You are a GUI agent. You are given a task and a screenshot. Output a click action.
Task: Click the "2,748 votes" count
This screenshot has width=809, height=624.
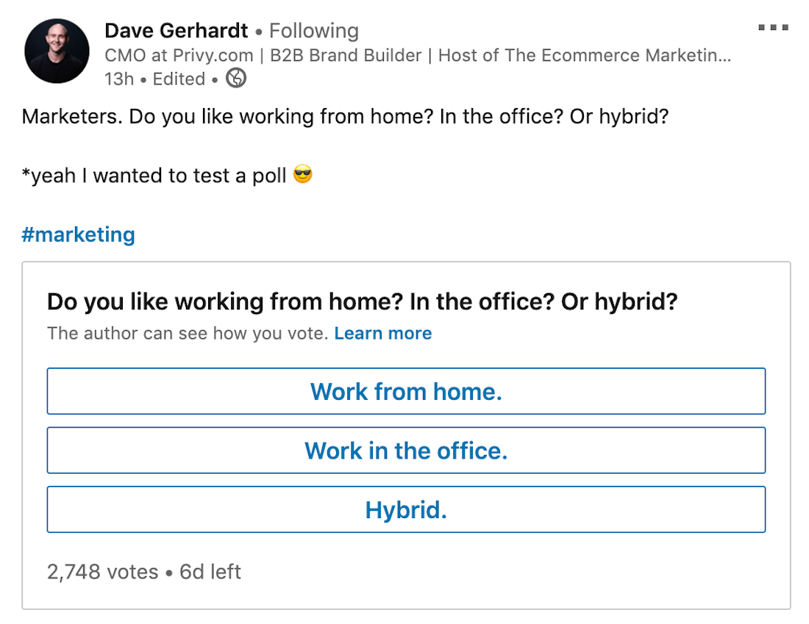[102, 572]
